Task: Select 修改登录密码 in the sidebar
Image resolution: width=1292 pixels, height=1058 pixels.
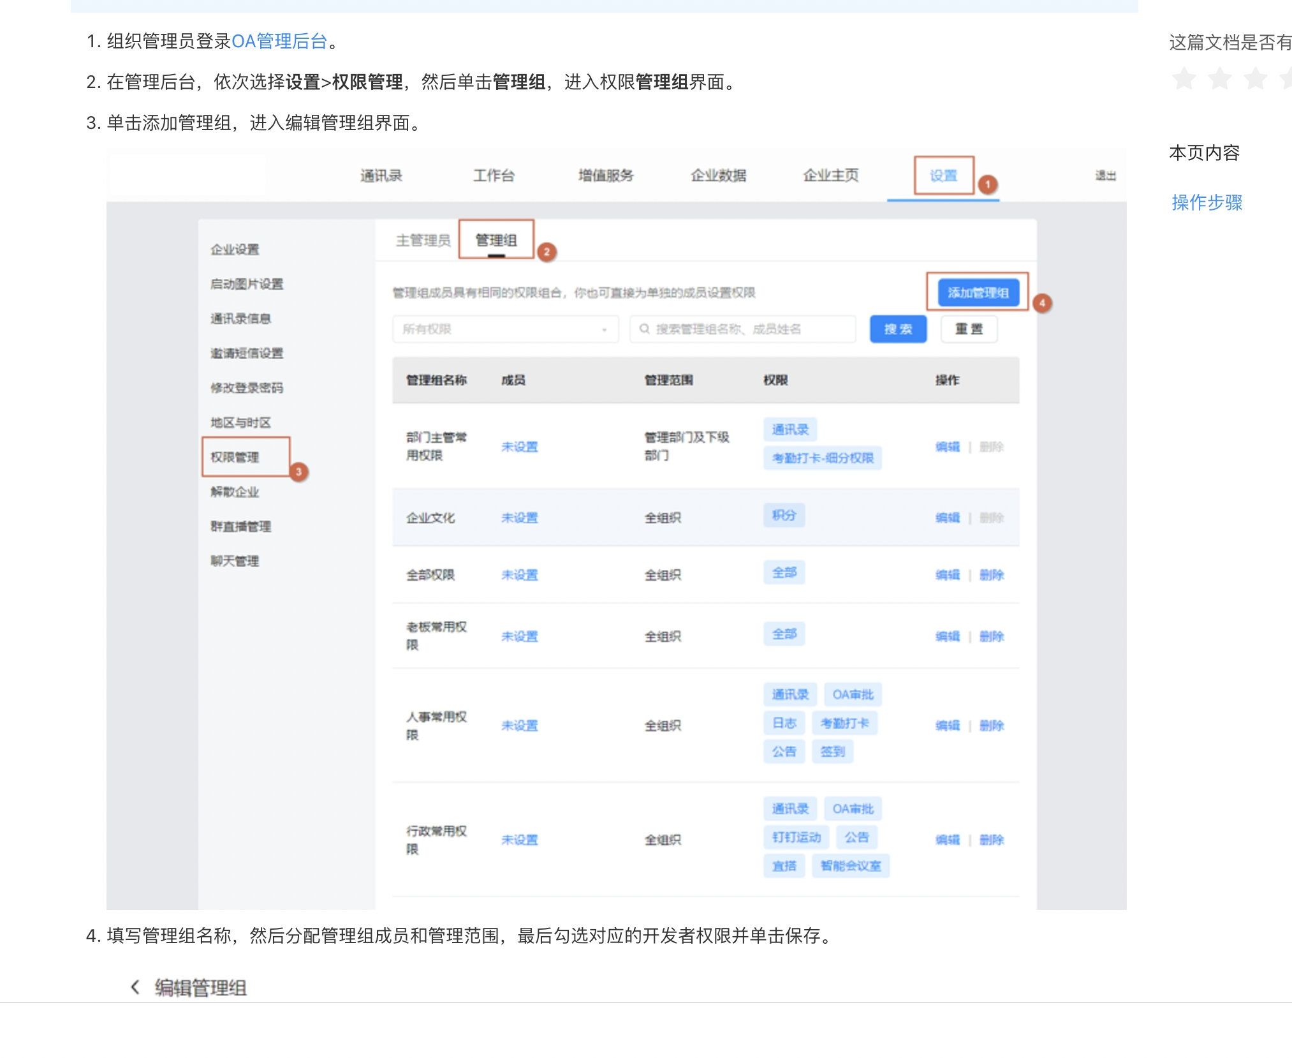Action: 247,387
